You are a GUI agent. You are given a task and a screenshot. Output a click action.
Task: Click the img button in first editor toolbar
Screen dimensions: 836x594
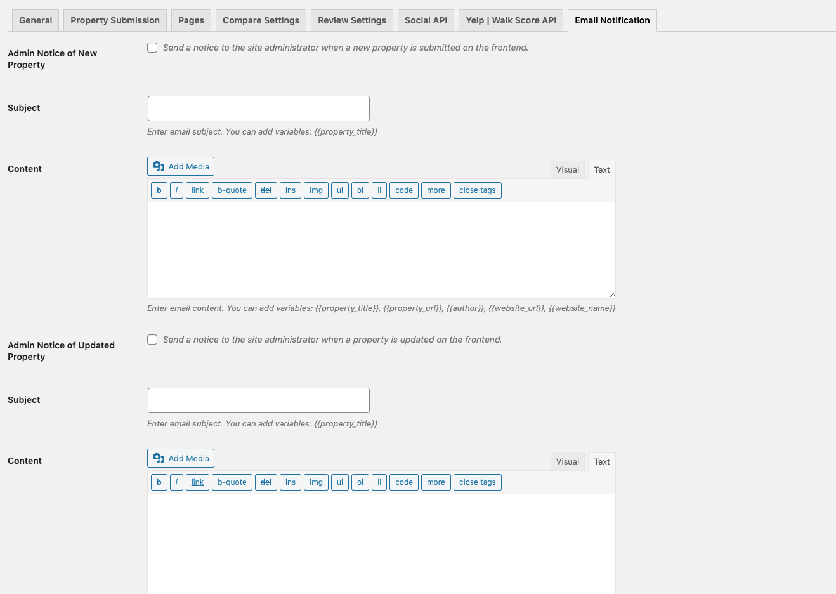pyautogui.click(x=316, y=190)
